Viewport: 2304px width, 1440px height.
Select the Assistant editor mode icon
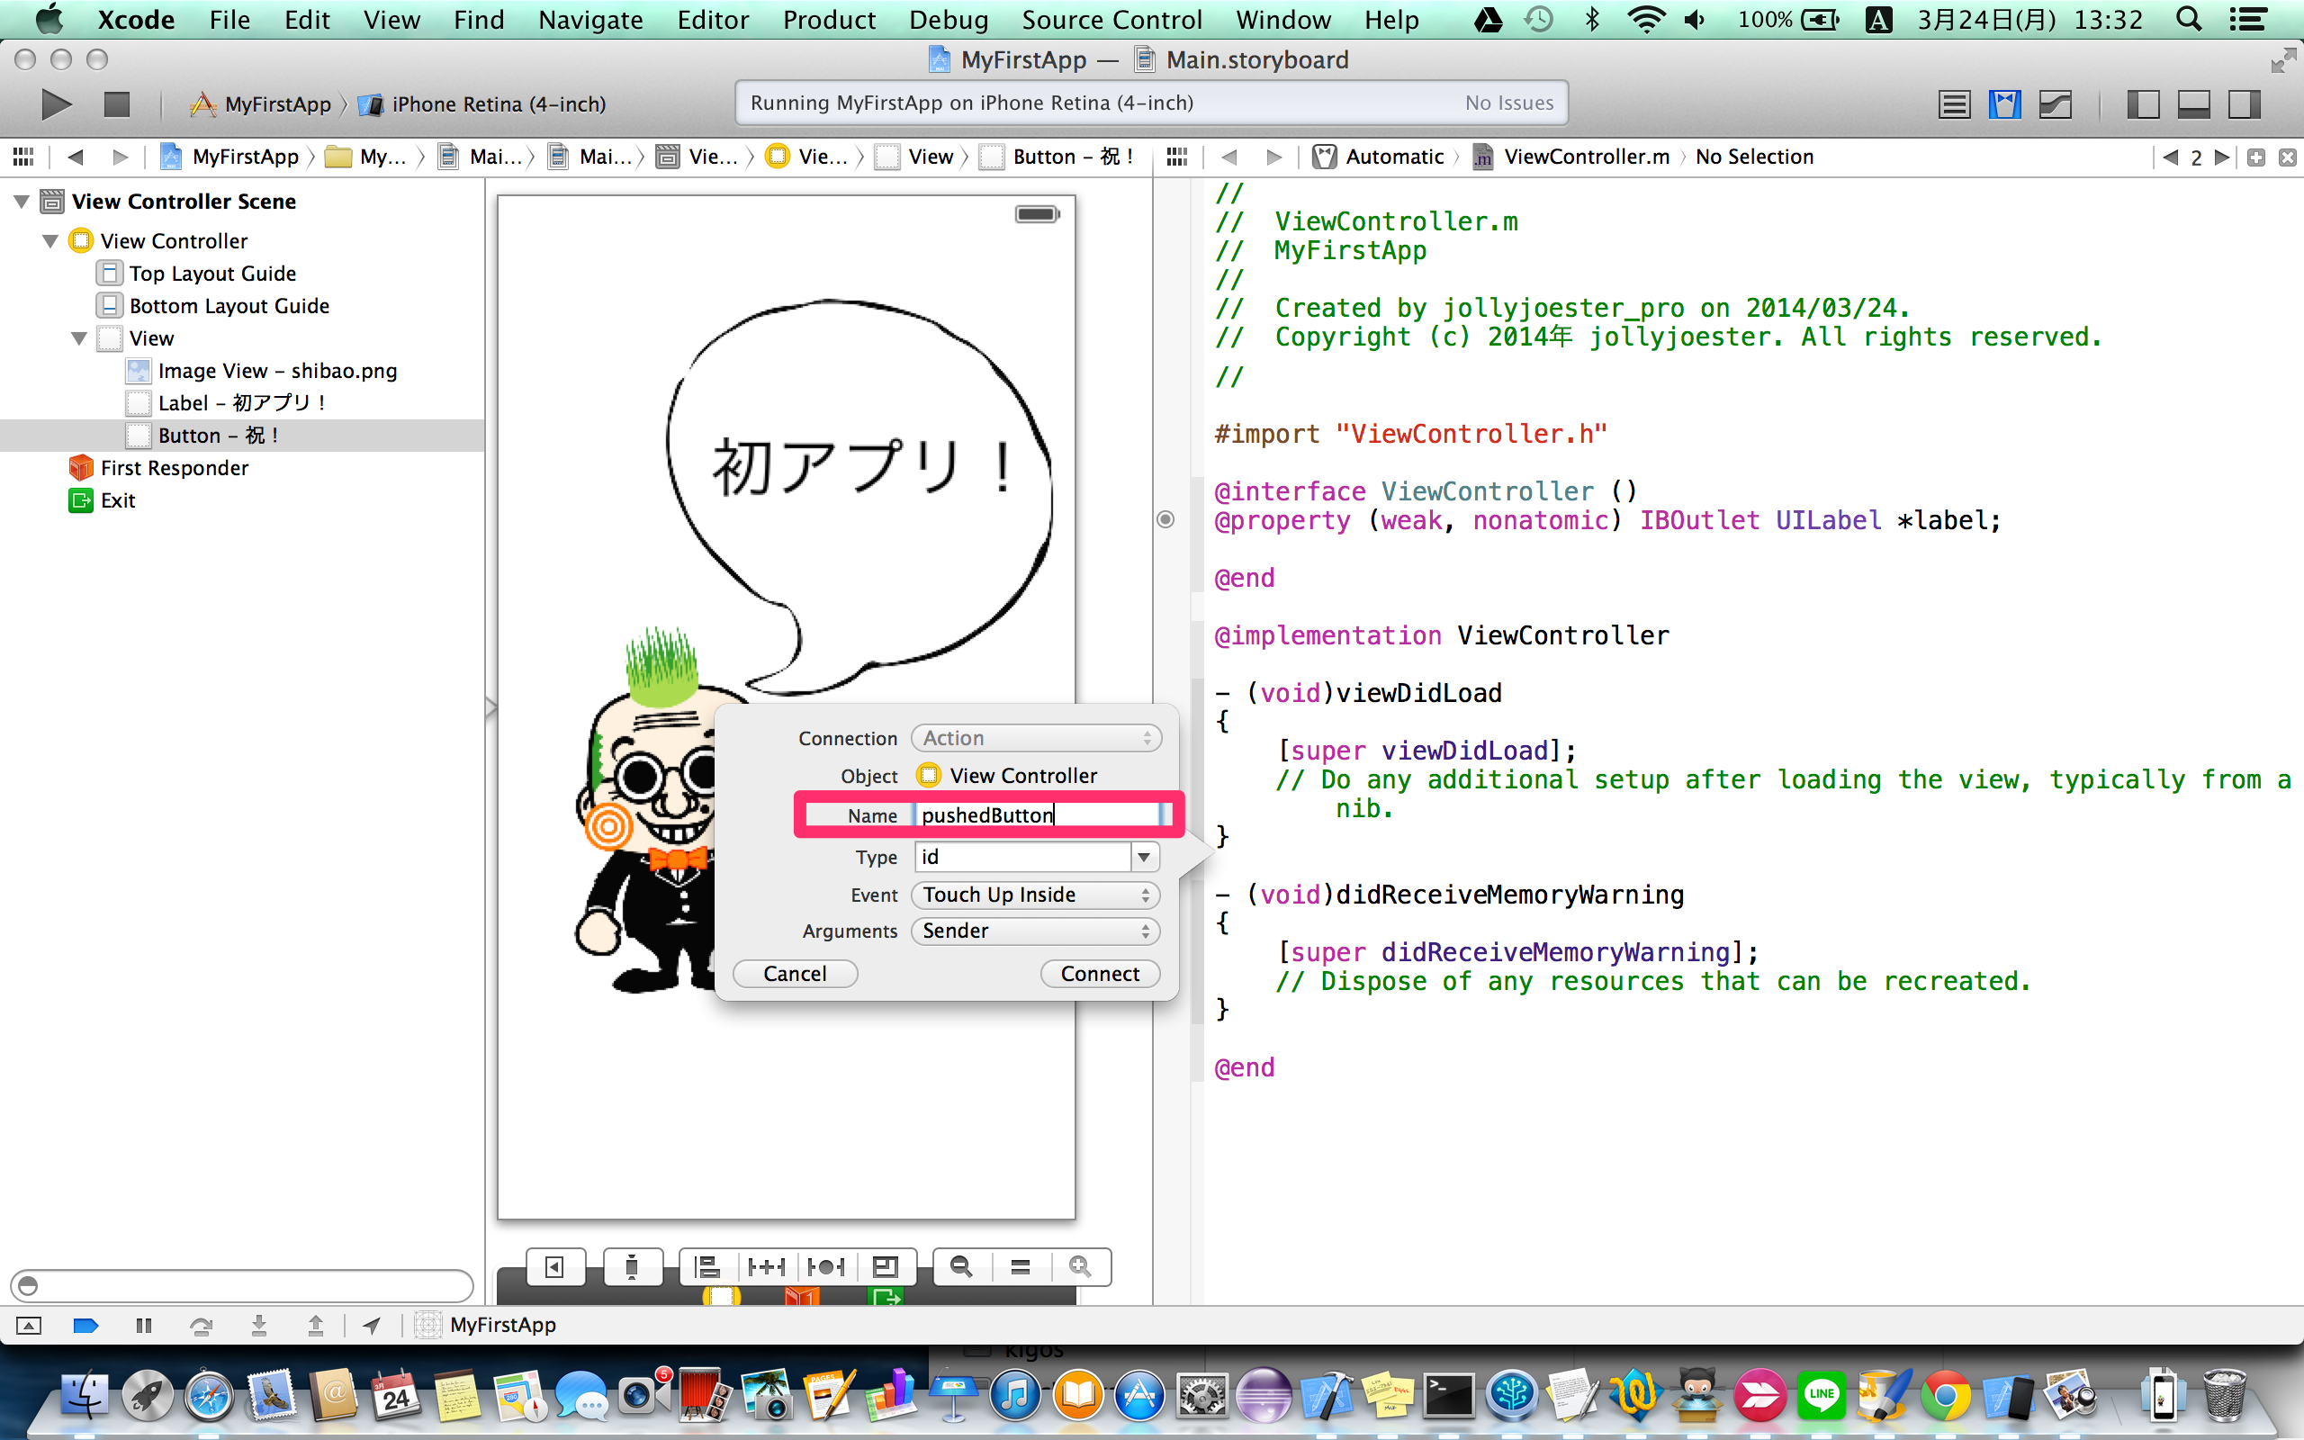2004,103
